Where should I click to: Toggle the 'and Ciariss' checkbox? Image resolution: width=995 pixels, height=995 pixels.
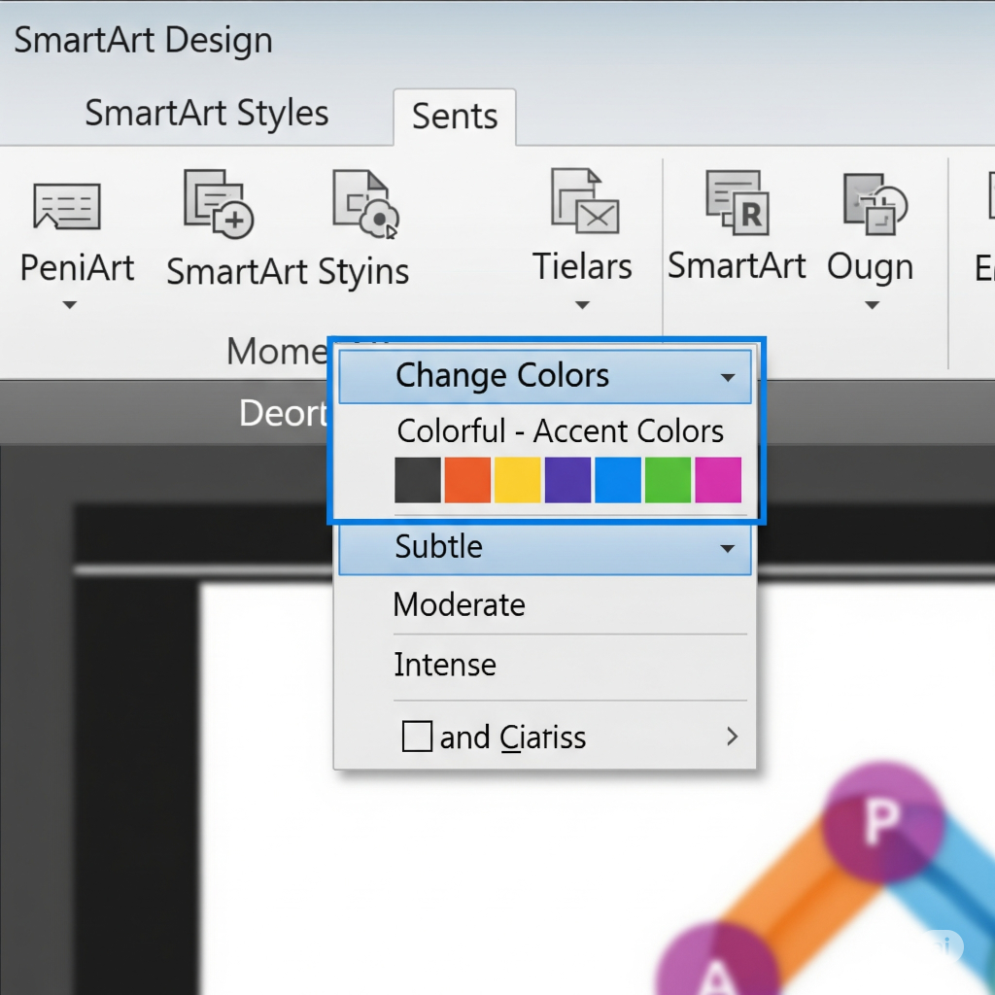click(x=417, y=737)
